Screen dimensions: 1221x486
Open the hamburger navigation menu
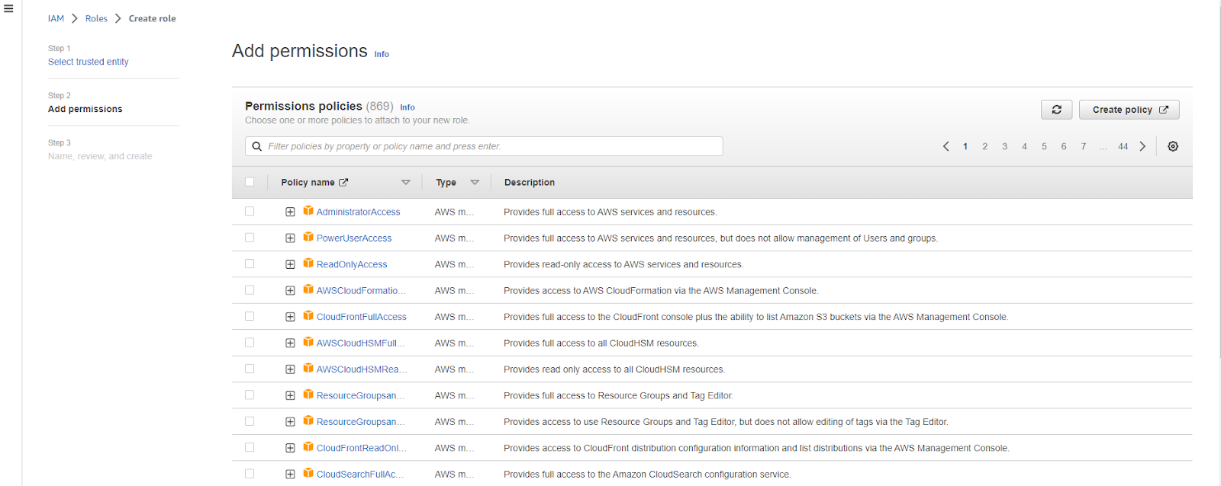[x=8, y=9]
